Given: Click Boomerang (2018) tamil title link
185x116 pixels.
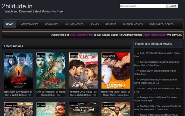Looking at the screenshot, I should tap(116, 93).
